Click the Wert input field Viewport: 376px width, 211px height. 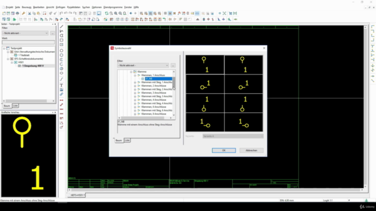point(28,42)
